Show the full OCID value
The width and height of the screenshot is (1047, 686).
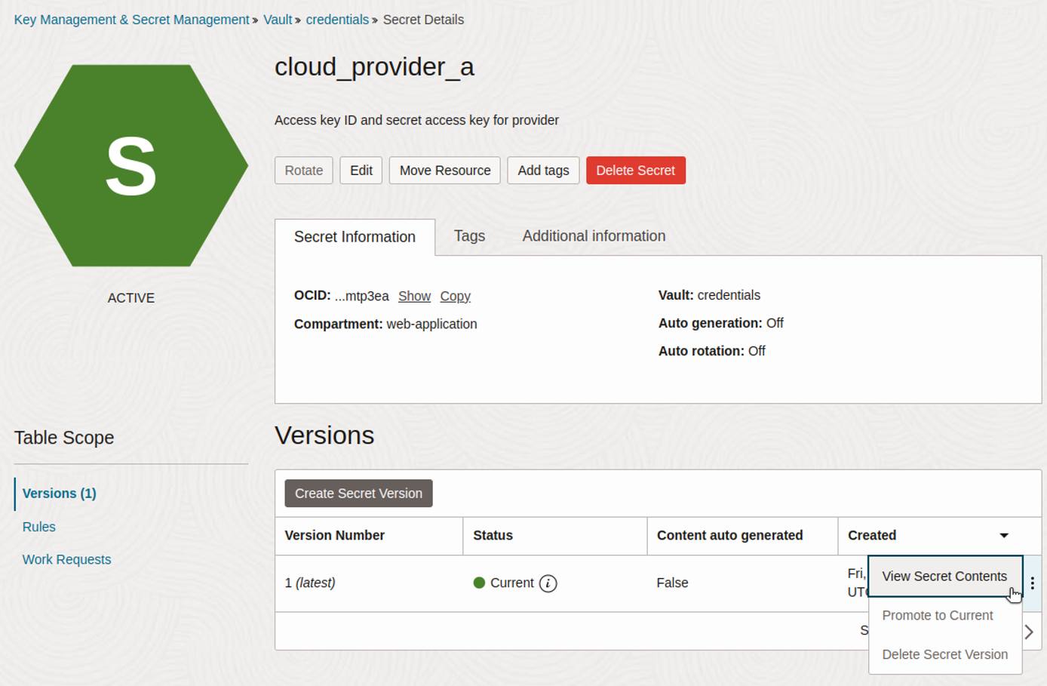(414, 296)
